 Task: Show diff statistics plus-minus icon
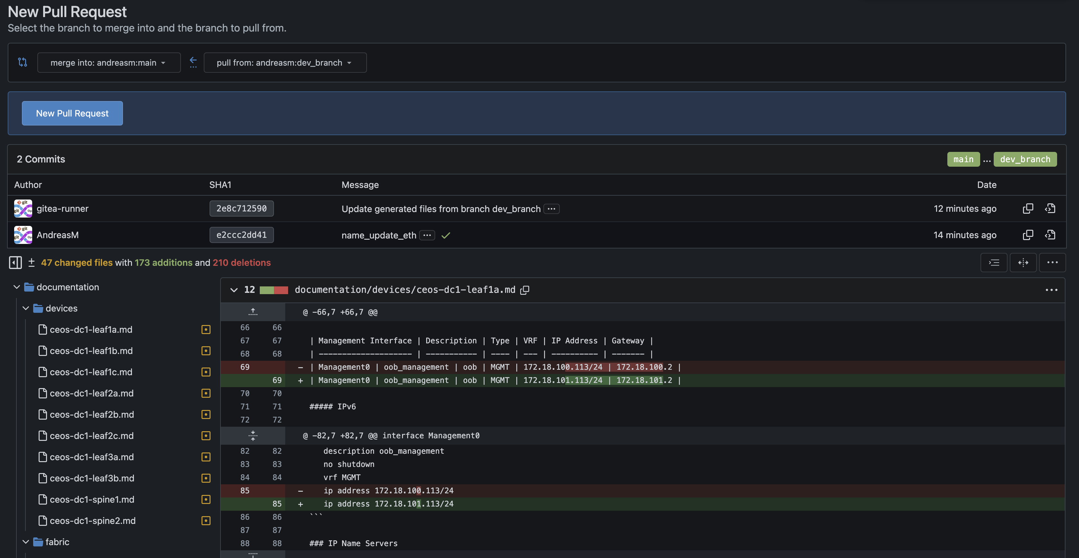[x=32, y=263]
